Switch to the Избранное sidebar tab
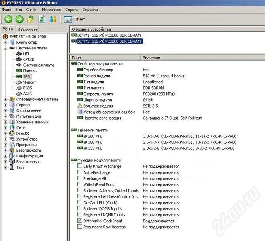This screenshot has width=265, height=241. click(27, 30)
